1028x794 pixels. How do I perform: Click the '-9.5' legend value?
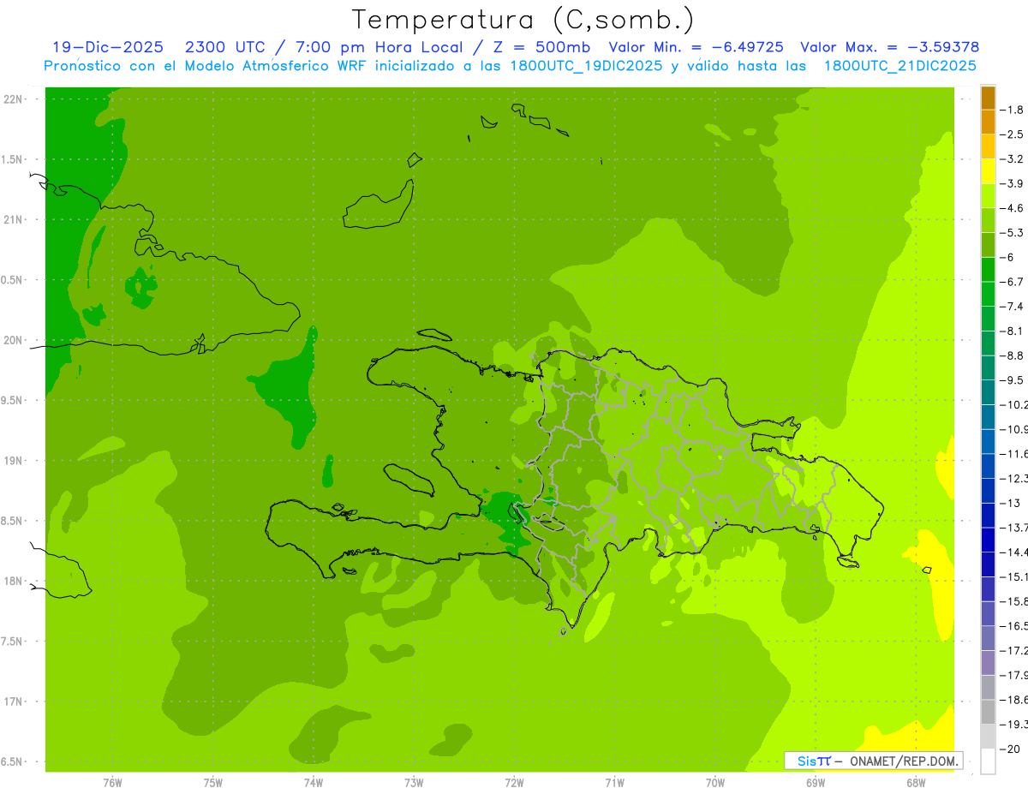pyautogui.click(x=1012, y=380)
